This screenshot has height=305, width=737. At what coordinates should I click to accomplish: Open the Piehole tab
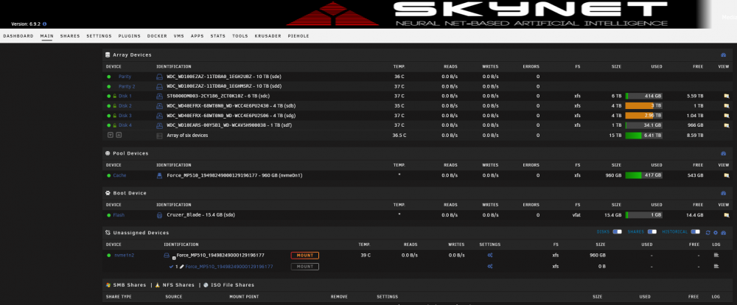[298, 35]
